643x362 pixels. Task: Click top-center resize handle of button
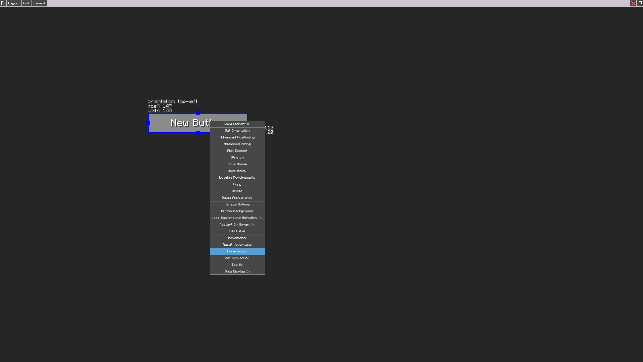pos(198,113)
